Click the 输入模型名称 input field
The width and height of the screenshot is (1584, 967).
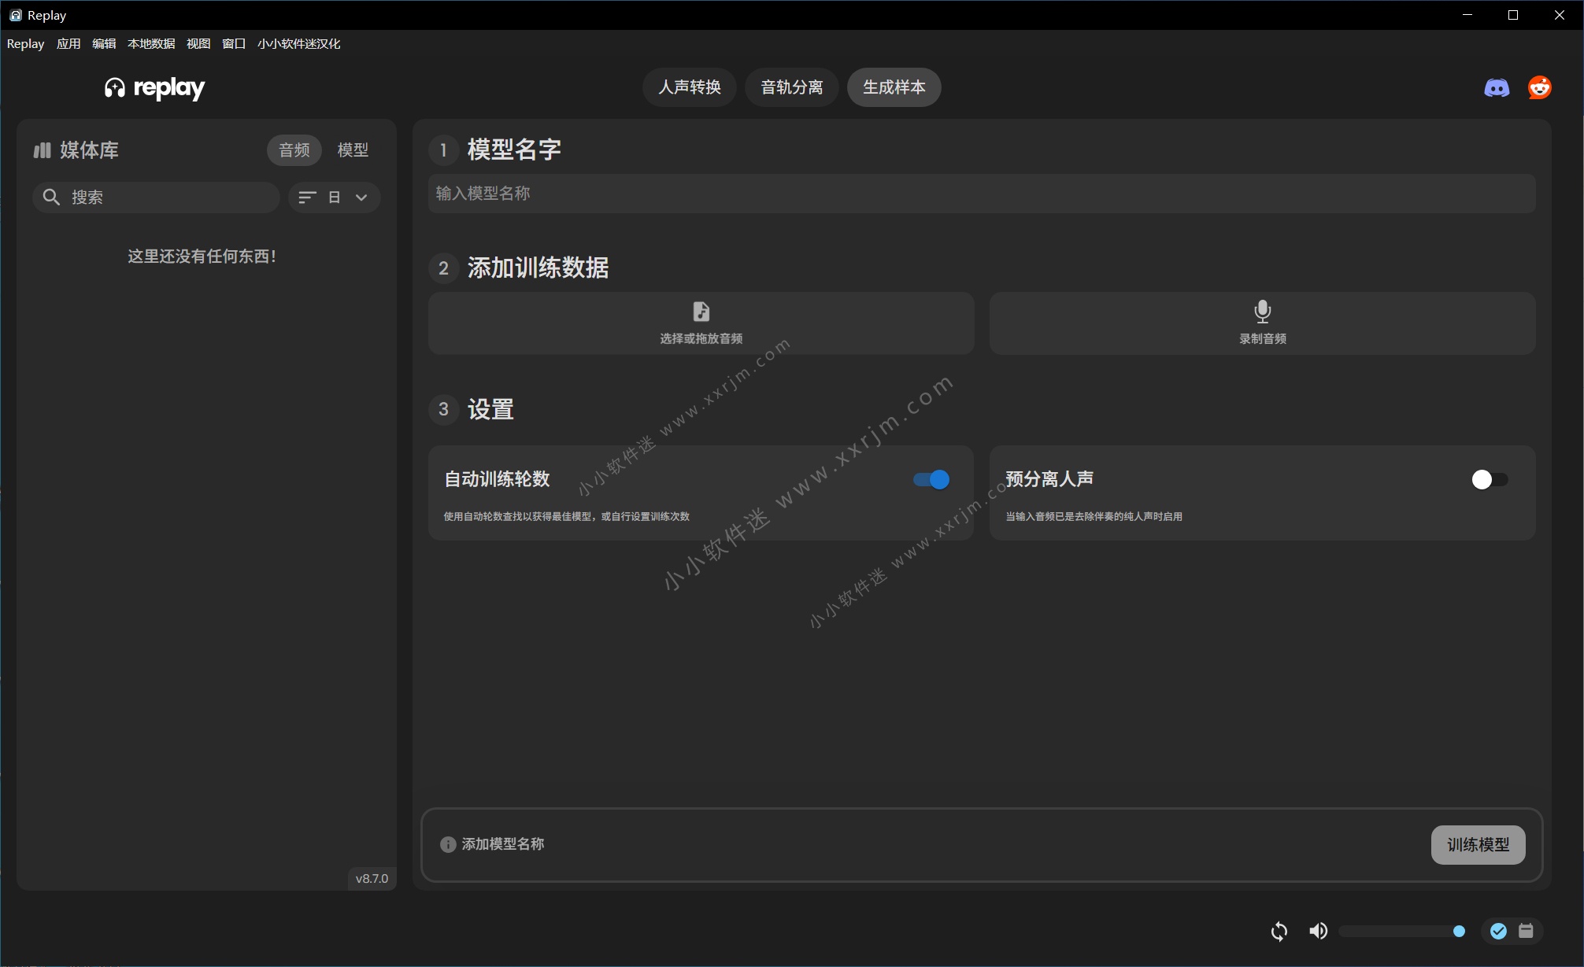click(981, 194)
